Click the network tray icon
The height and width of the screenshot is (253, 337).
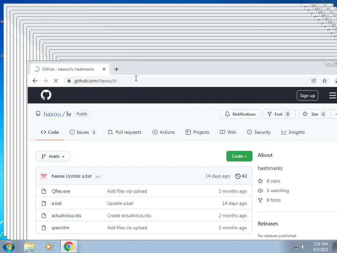click(296, 247)
